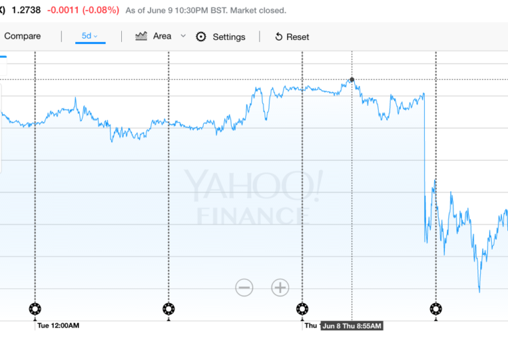508x339 pixels.
Task: Click the Reset arrow icon
Action: click(279, 37)
